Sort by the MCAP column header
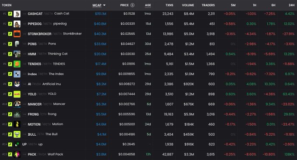Image resolution: width=297 pixels, height=160 pixels. [x=97, y=5]
